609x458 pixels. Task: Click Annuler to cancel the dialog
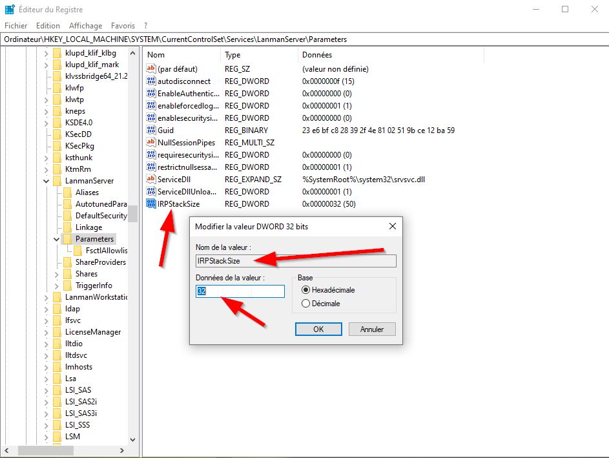point(372,329)
